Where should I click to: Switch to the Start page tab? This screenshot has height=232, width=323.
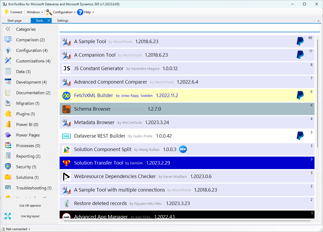coord(14,21)
